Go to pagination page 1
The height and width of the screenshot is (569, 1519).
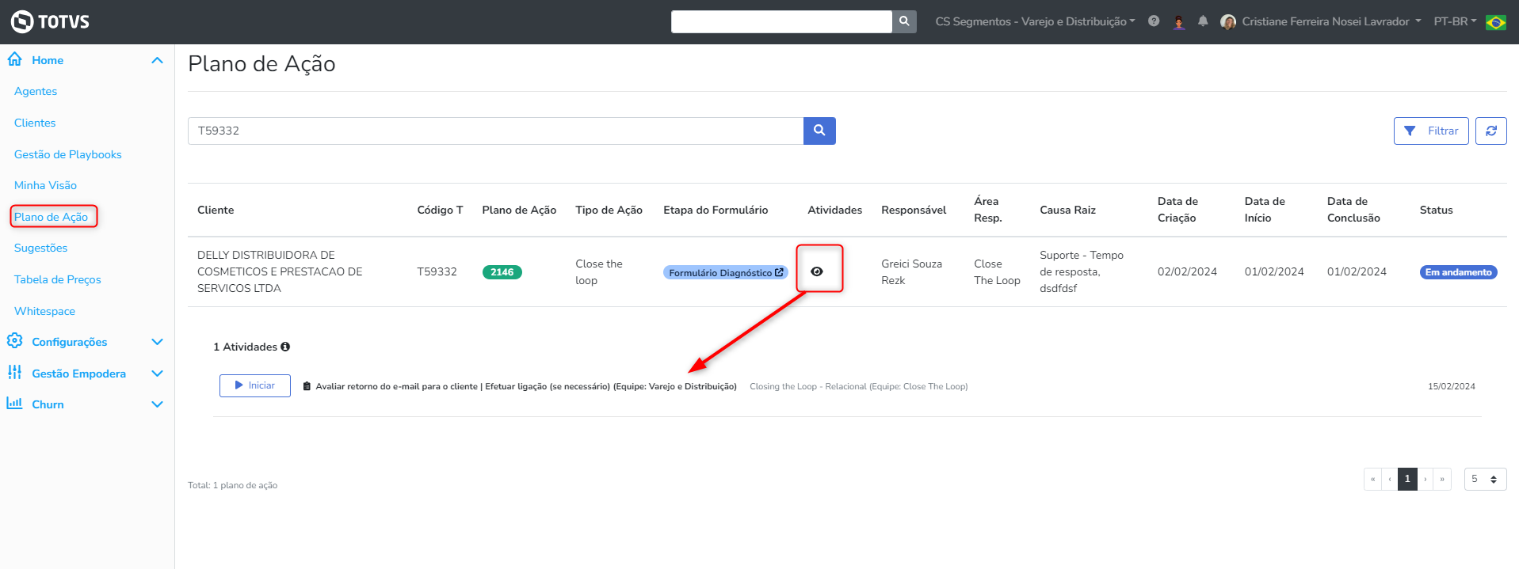1407,479
